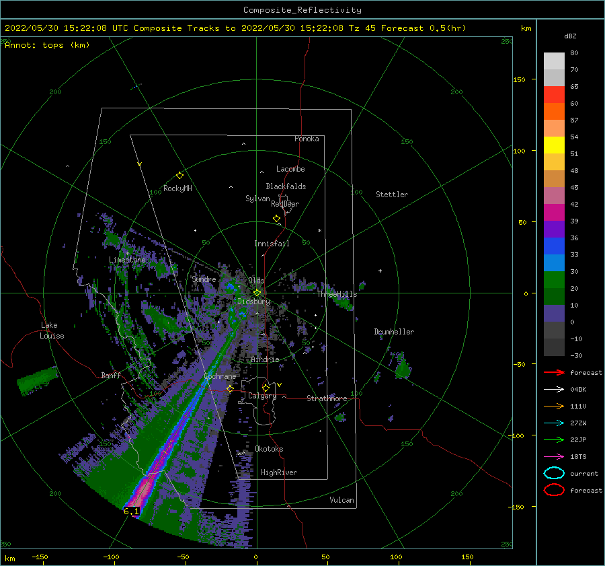Viewport: 605px width, 566px height.
Task: Click the RockyMH label
Action: click(x=177, y=188)
